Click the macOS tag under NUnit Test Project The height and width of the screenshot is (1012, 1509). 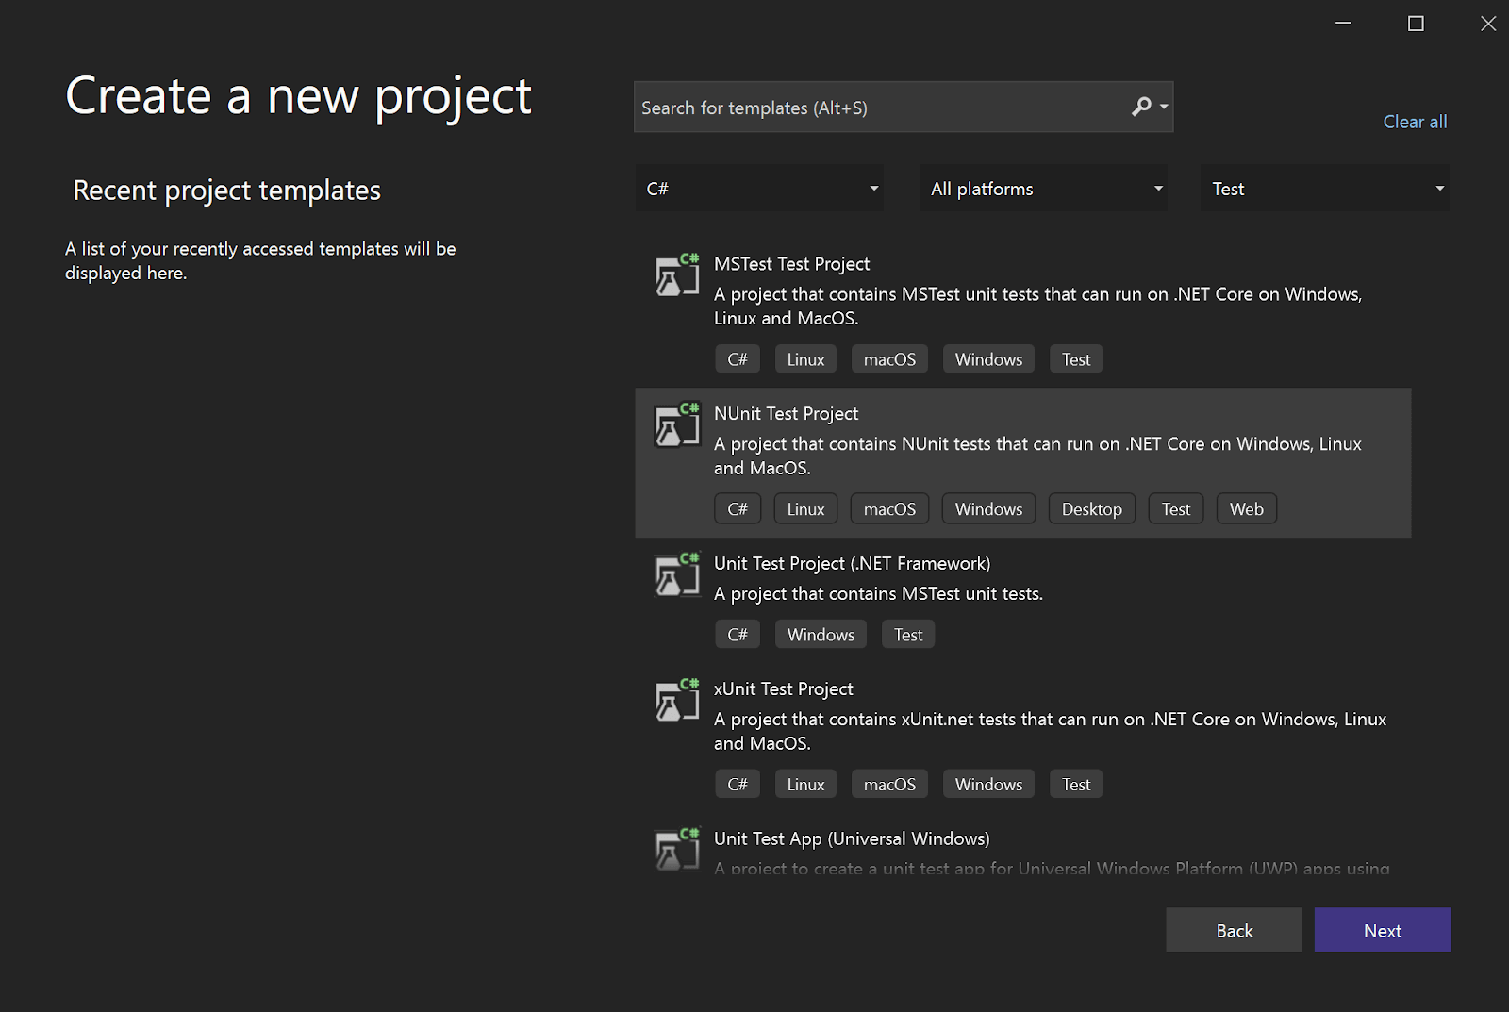888,508
